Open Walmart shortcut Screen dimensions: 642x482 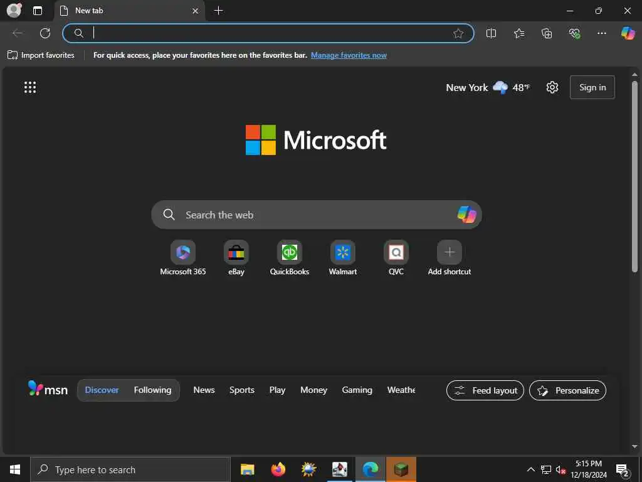(343, 258)
